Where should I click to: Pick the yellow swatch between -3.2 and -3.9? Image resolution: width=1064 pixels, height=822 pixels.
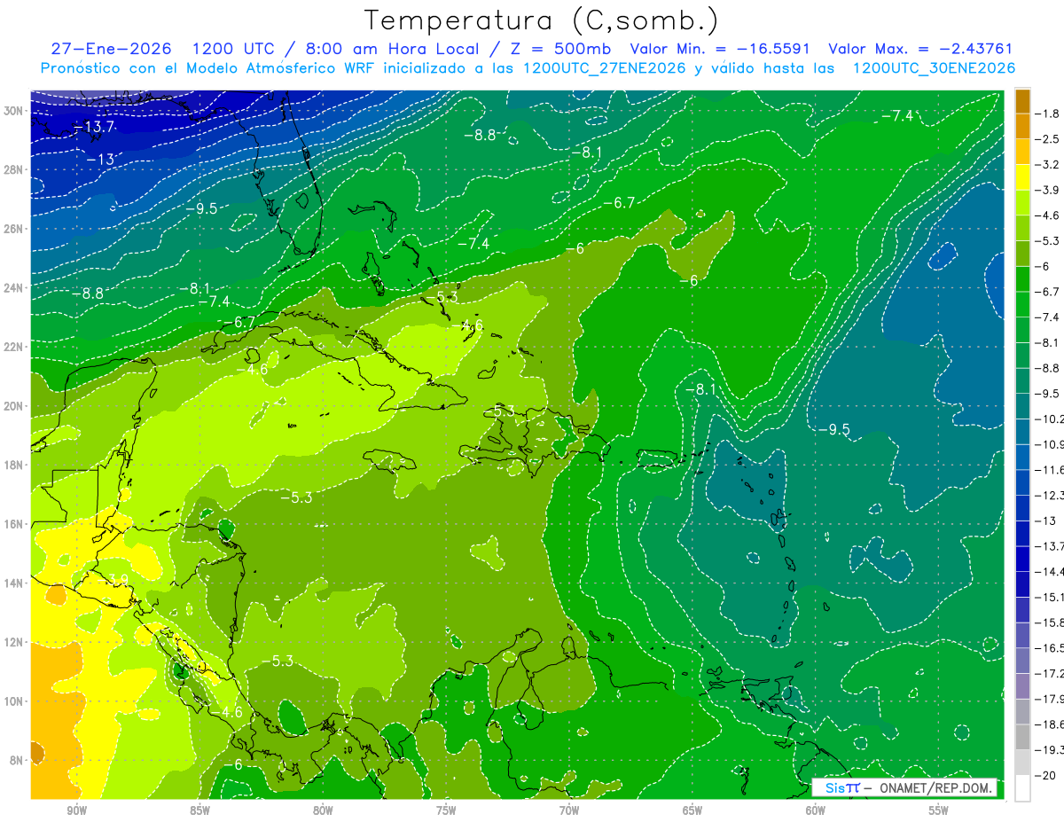[1022, 177]
